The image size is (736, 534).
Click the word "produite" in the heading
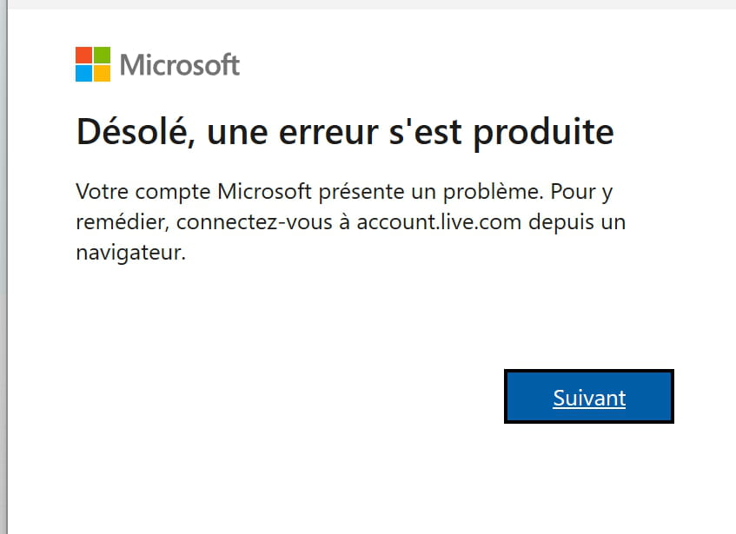(x=544, y=132)
